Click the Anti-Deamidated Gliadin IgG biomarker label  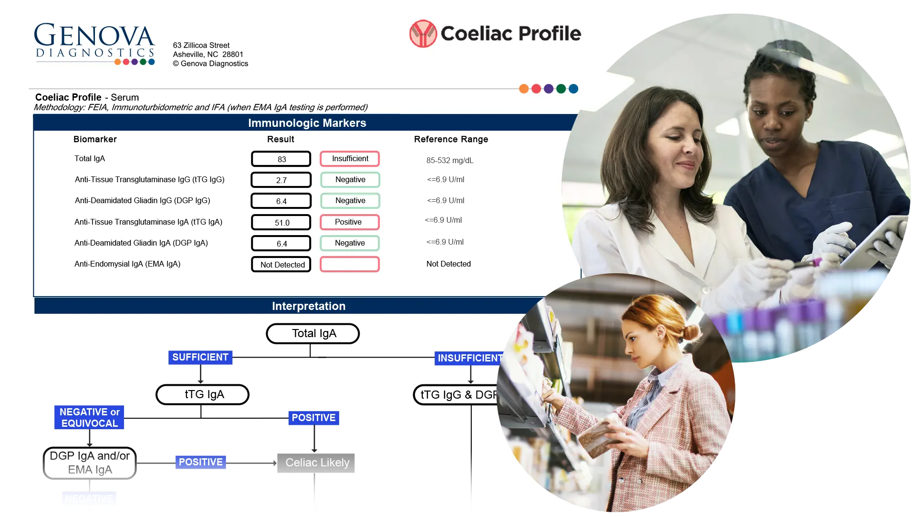coord(143,200)
